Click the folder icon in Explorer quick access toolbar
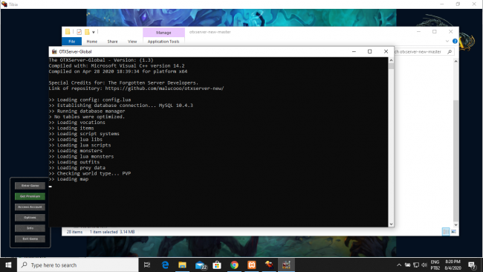 pos(68,32)
